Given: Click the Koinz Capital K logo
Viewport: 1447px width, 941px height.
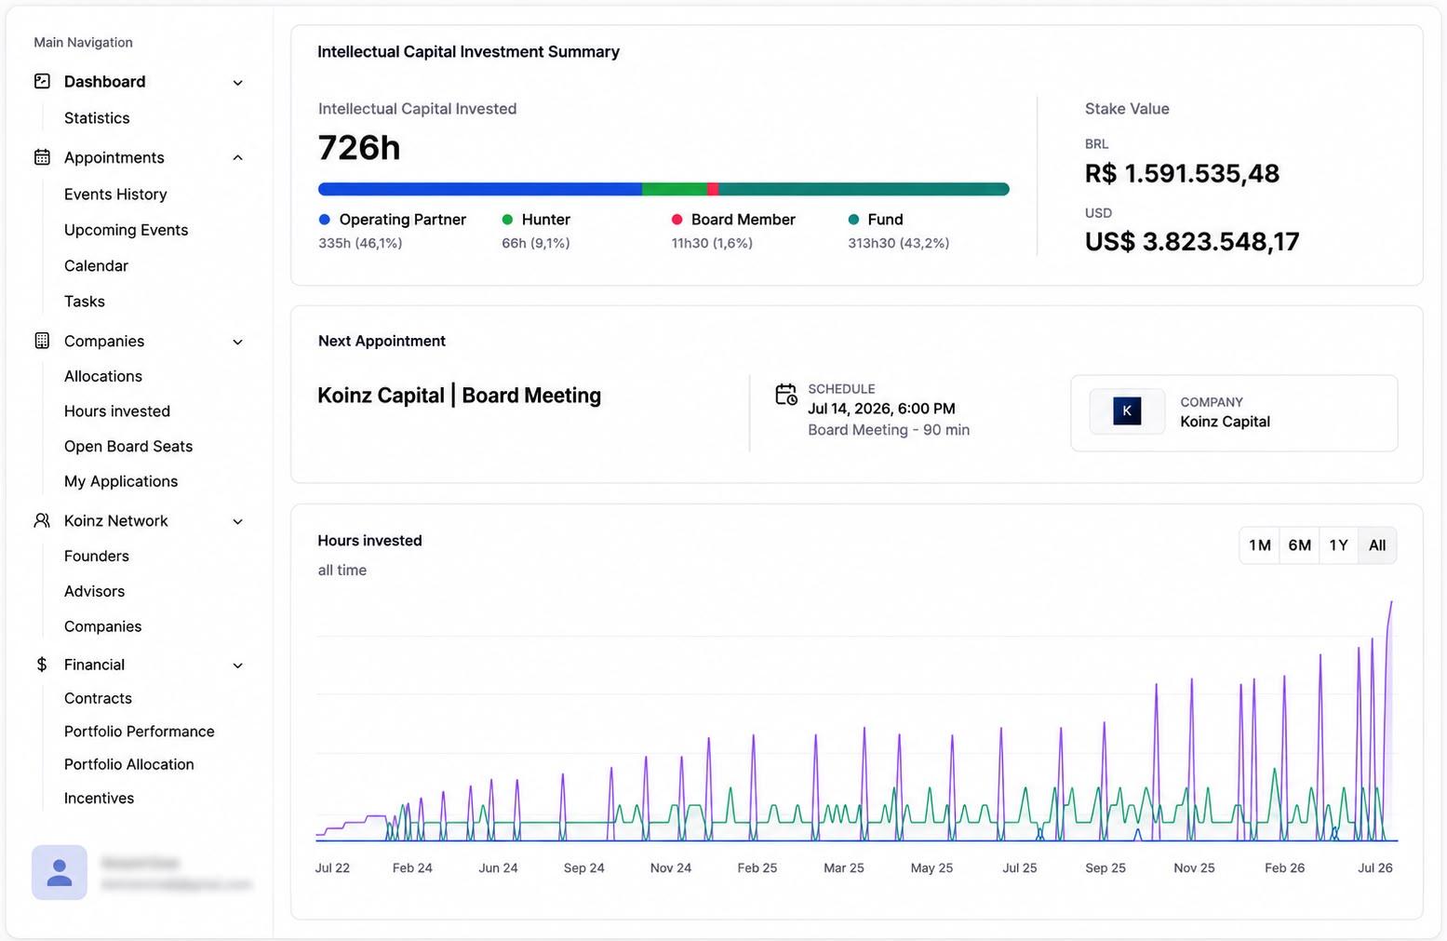Looking at the screenshot, I should 1127,410.
